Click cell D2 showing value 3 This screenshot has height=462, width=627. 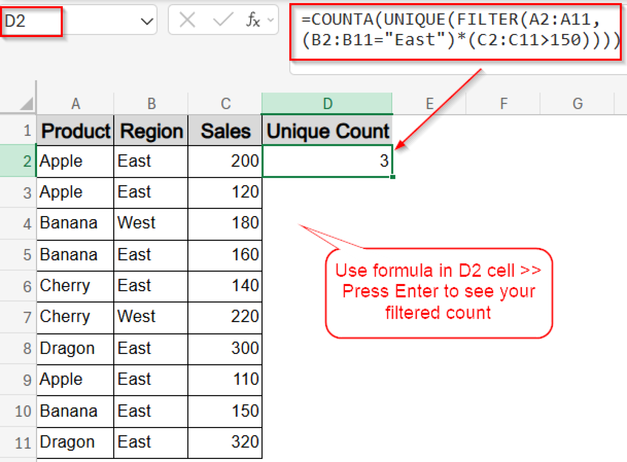[327, 161]
